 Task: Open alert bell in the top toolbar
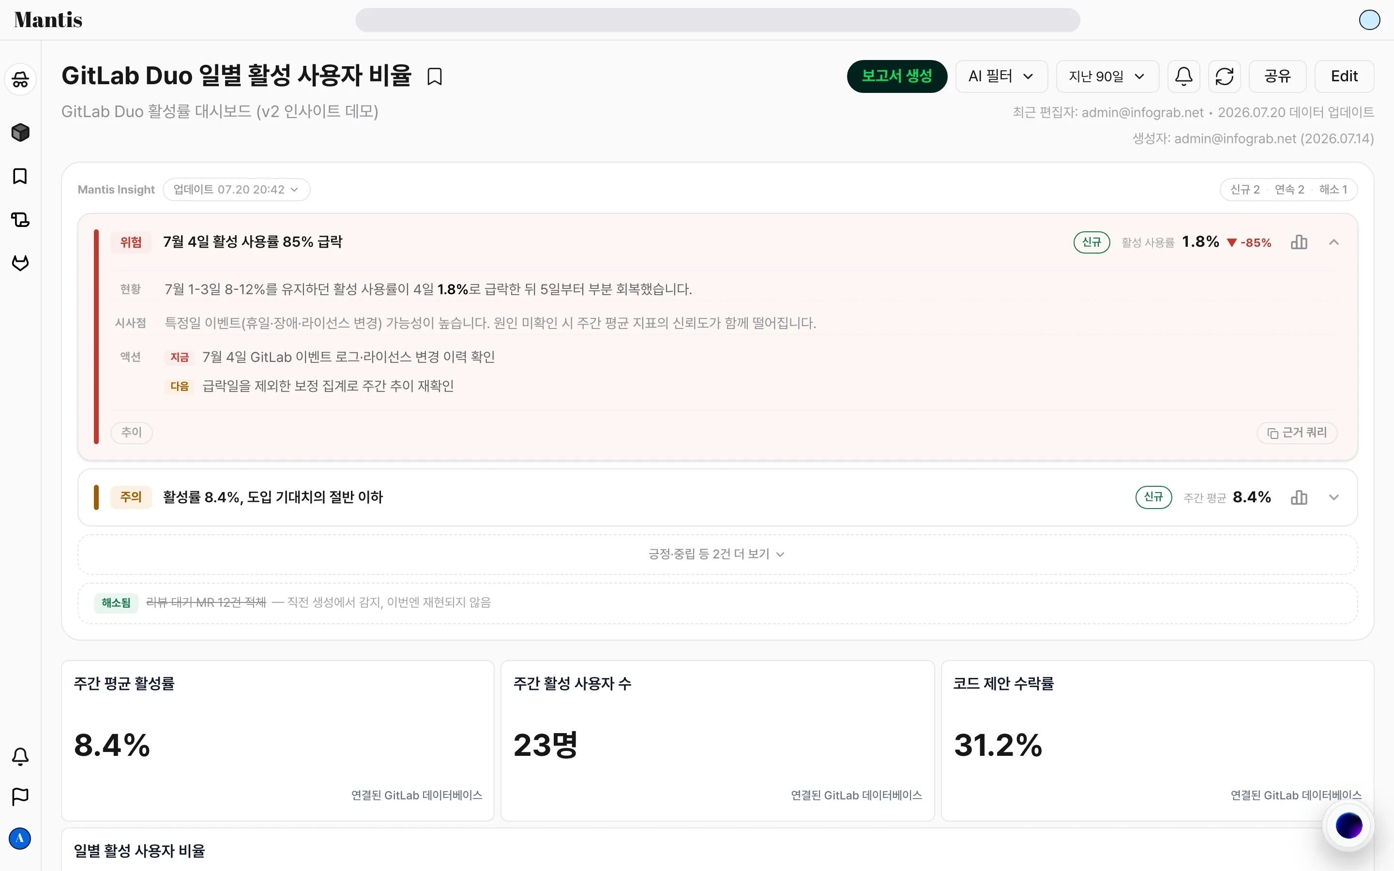pos(1184,76)
